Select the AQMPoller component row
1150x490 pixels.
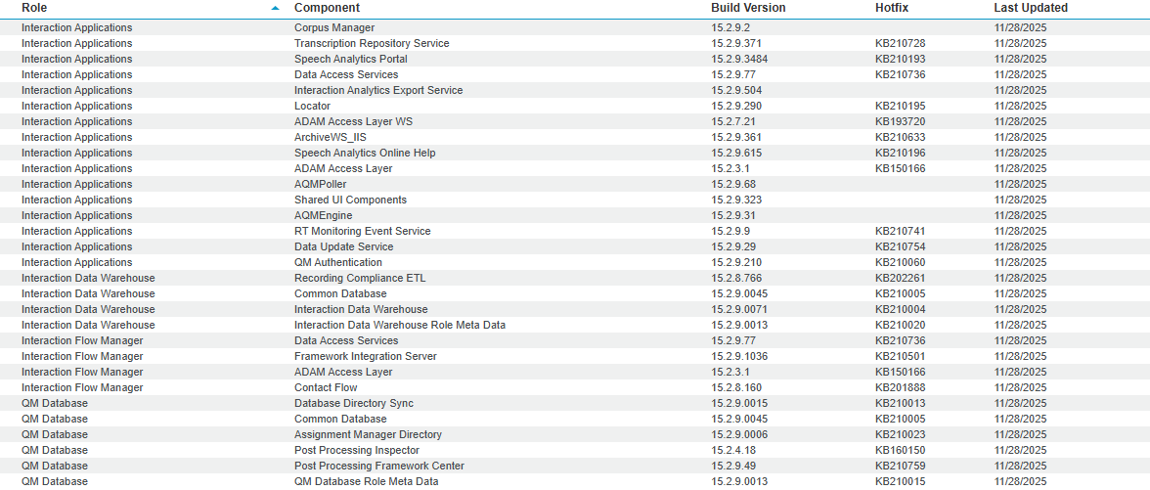point(321,184)
